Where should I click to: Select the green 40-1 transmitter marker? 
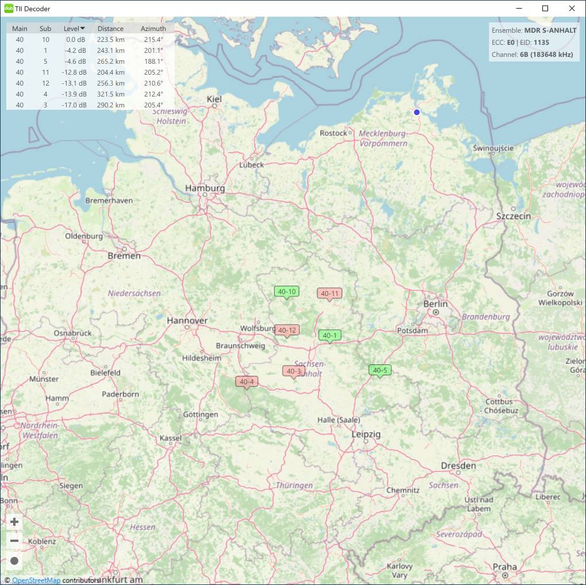click(x=330, y=336)
